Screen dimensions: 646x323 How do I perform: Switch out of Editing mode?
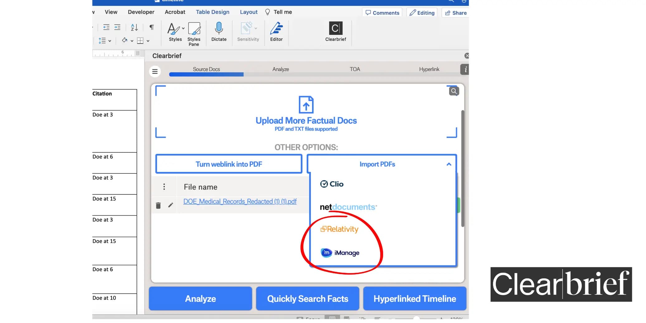(422, 13)
